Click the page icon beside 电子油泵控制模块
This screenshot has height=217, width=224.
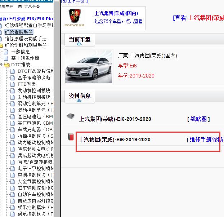click(13, 169)
